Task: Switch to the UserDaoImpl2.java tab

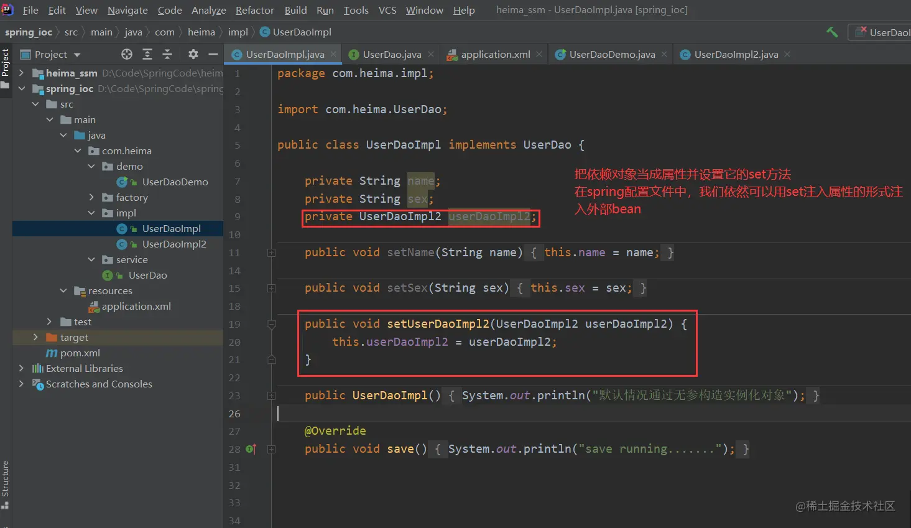Action: 736,54
